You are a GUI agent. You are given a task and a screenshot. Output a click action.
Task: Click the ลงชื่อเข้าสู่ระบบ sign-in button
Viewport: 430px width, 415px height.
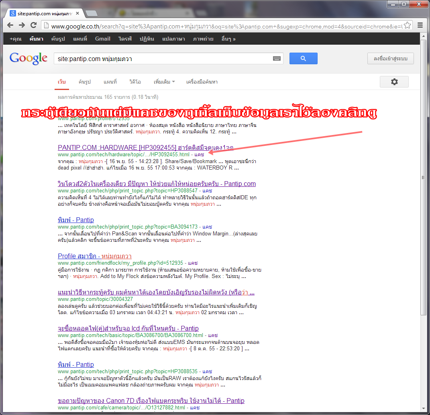click(x=391, y=59)
